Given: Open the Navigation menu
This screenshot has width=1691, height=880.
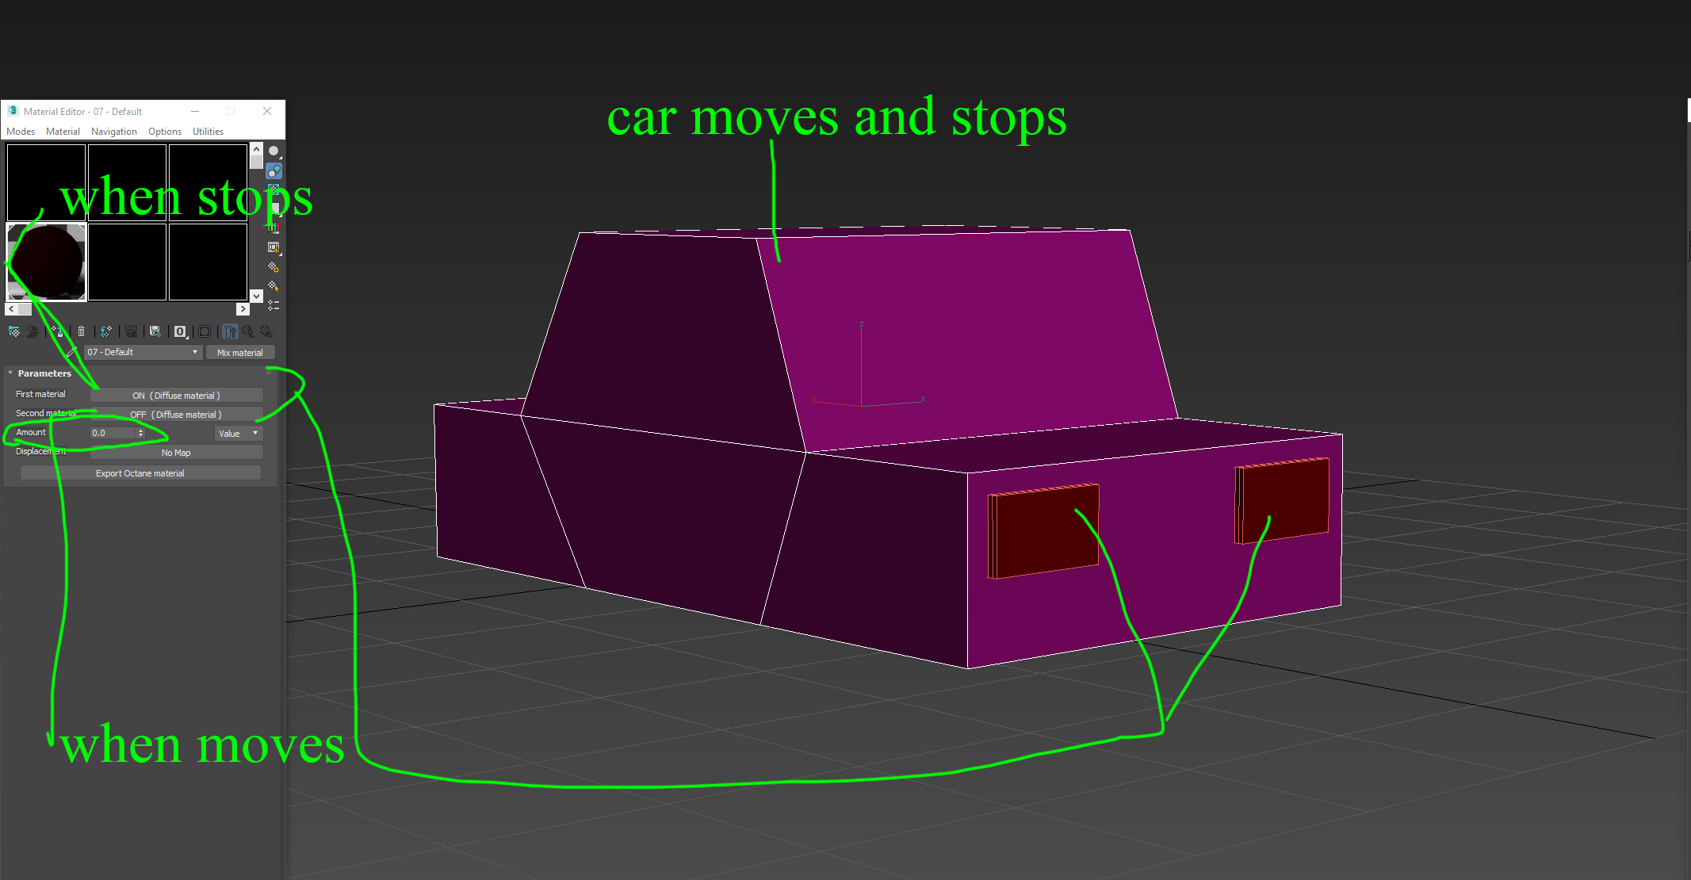Looking at the screenshot, I should point(113,132).
